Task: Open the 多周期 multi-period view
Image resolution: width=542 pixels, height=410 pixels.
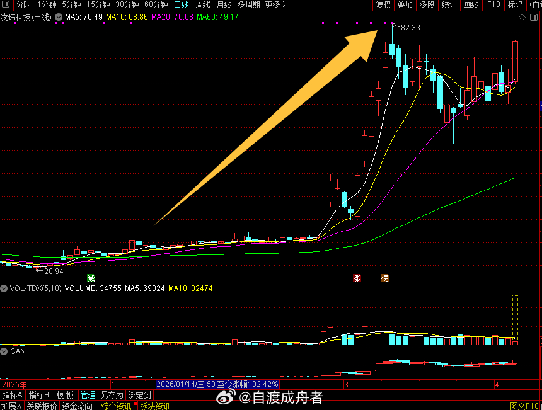Action: pos(248,4)
